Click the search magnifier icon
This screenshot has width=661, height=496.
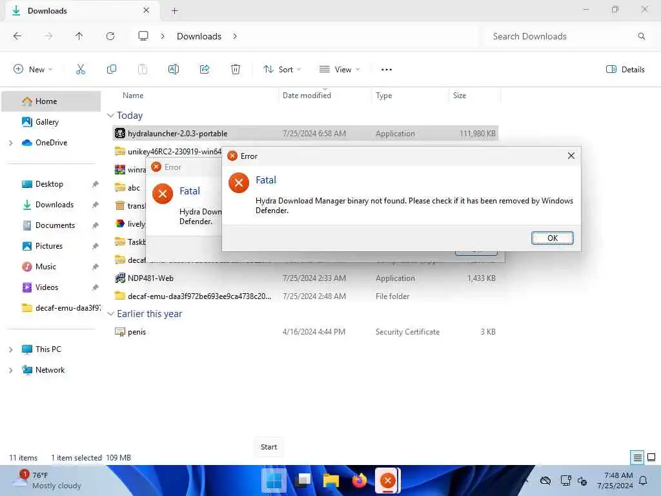point(641,36)
